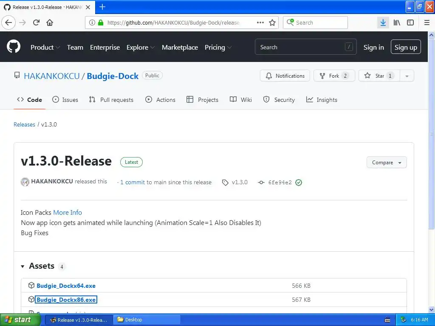Viewport: 435px width, 326px height.
Task: Switch to the Pull requests tab
Action: [111, 100]
